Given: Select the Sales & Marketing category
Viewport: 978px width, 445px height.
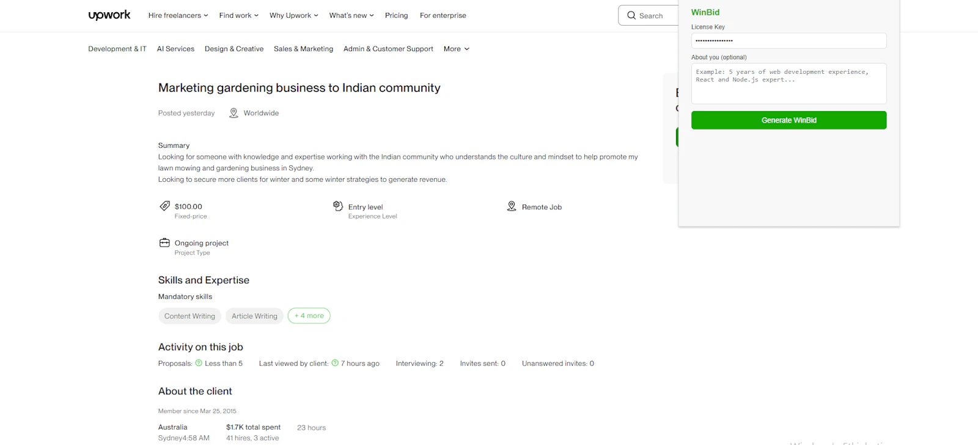Looking at the screenshot, I should (x=304, y=49).
